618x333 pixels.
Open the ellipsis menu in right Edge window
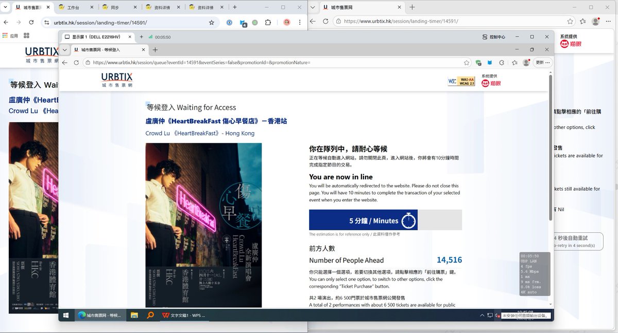[609, 21]
